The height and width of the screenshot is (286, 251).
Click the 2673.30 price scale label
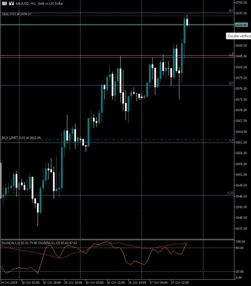tap(241, 99)
